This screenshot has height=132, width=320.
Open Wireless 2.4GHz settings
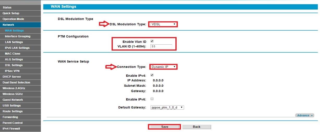coord(20,88)
